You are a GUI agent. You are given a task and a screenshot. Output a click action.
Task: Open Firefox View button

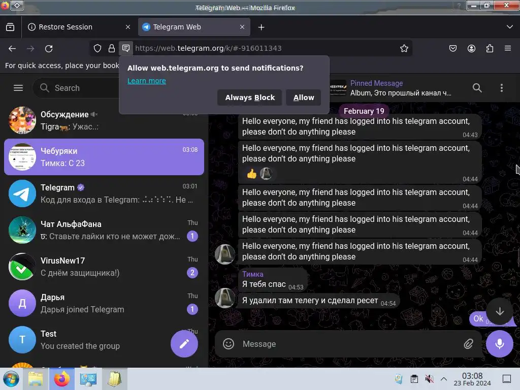10,27
